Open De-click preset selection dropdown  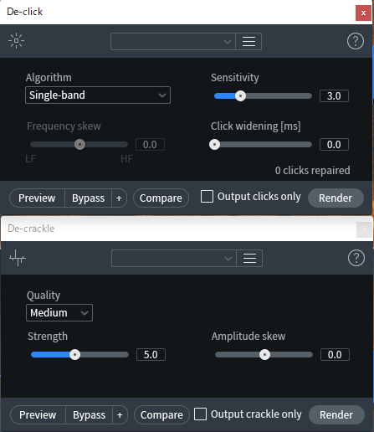pos(173,41)
